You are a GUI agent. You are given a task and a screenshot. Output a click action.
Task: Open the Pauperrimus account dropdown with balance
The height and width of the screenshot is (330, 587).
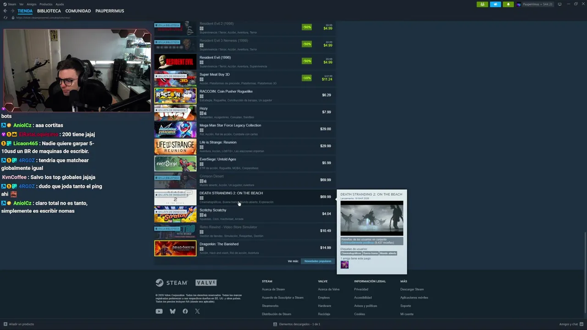click(x=537, y=4)
